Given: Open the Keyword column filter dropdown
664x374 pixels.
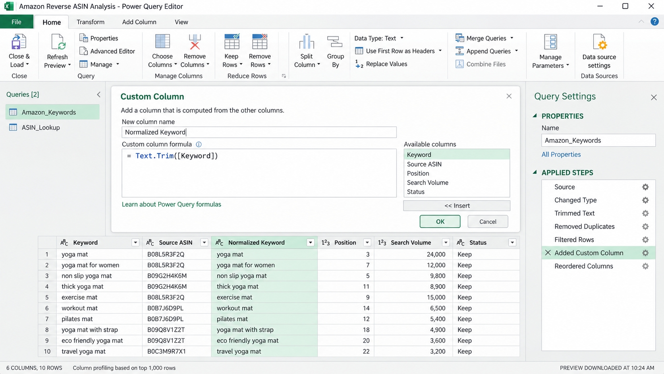Looking at the screenshot, I should pos(135,242).
